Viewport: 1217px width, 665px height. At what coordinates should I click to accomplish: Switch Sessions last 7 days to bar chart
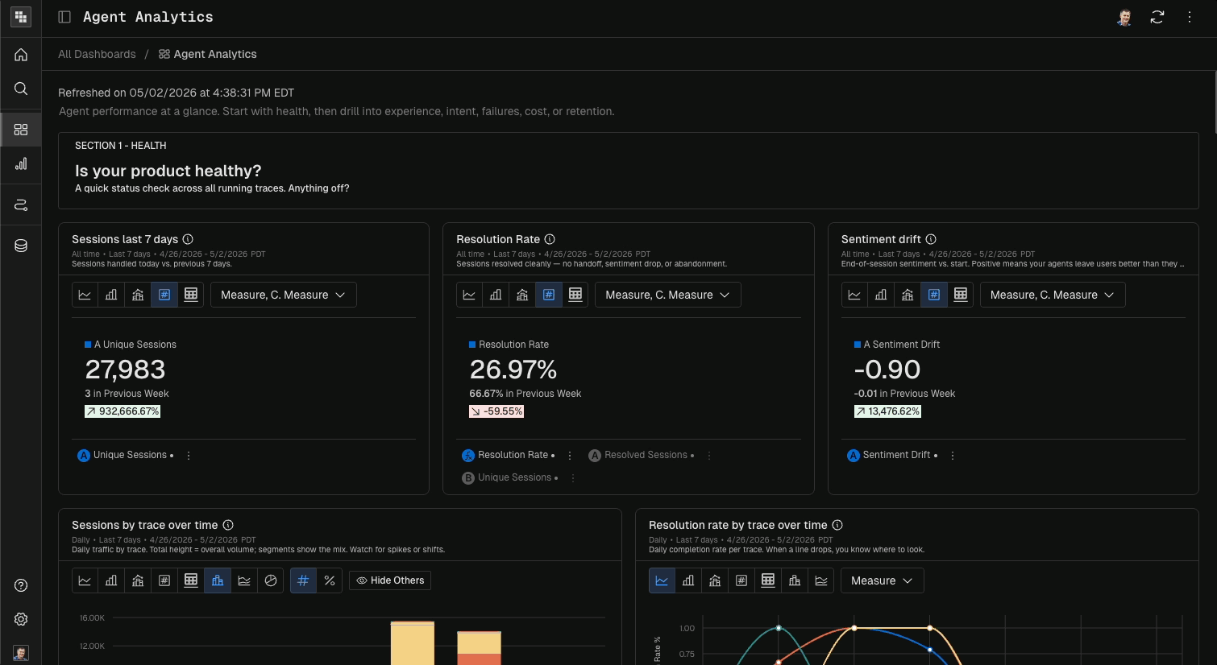point(111,295)
